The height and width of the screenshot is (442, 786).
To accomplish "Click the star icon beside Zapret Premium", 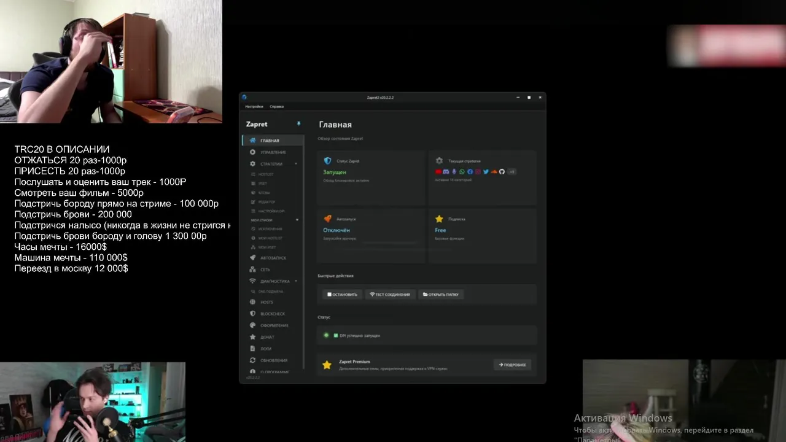I will [x=327, y=365].
